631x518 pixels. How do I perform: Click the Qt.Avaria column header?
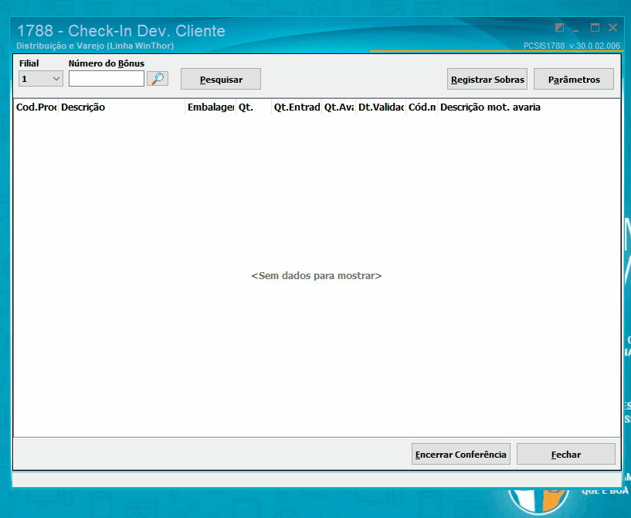pyautogui.click(x=339, y=107)
